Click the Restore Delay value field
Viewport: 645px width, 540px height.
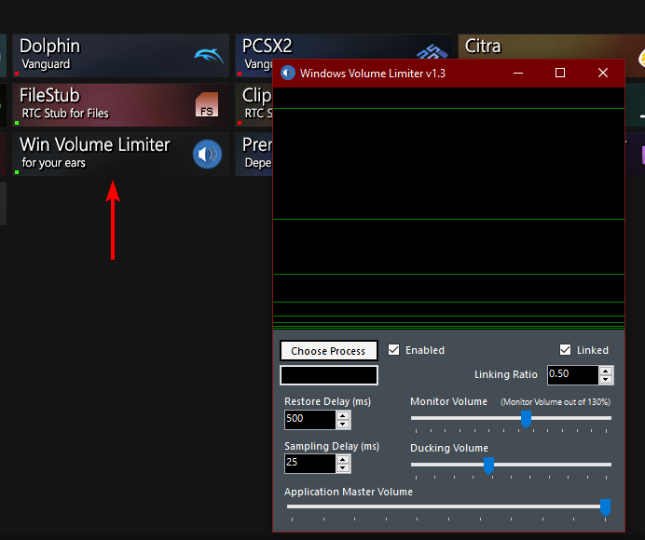pyautogui.click(x=310, y=420)
